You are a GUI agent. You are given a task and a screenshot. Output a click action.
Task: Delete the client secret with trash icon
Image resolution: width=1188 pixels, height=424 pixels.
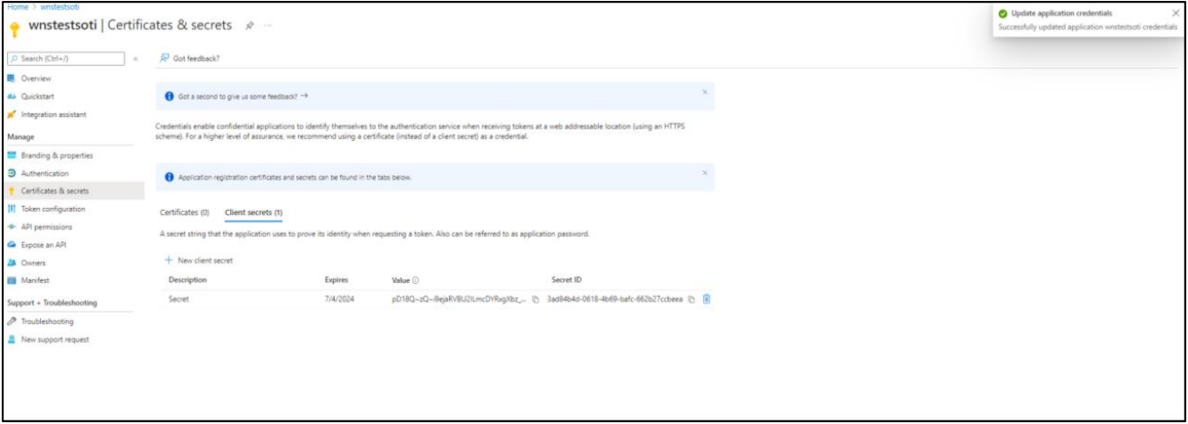(706, 299)
